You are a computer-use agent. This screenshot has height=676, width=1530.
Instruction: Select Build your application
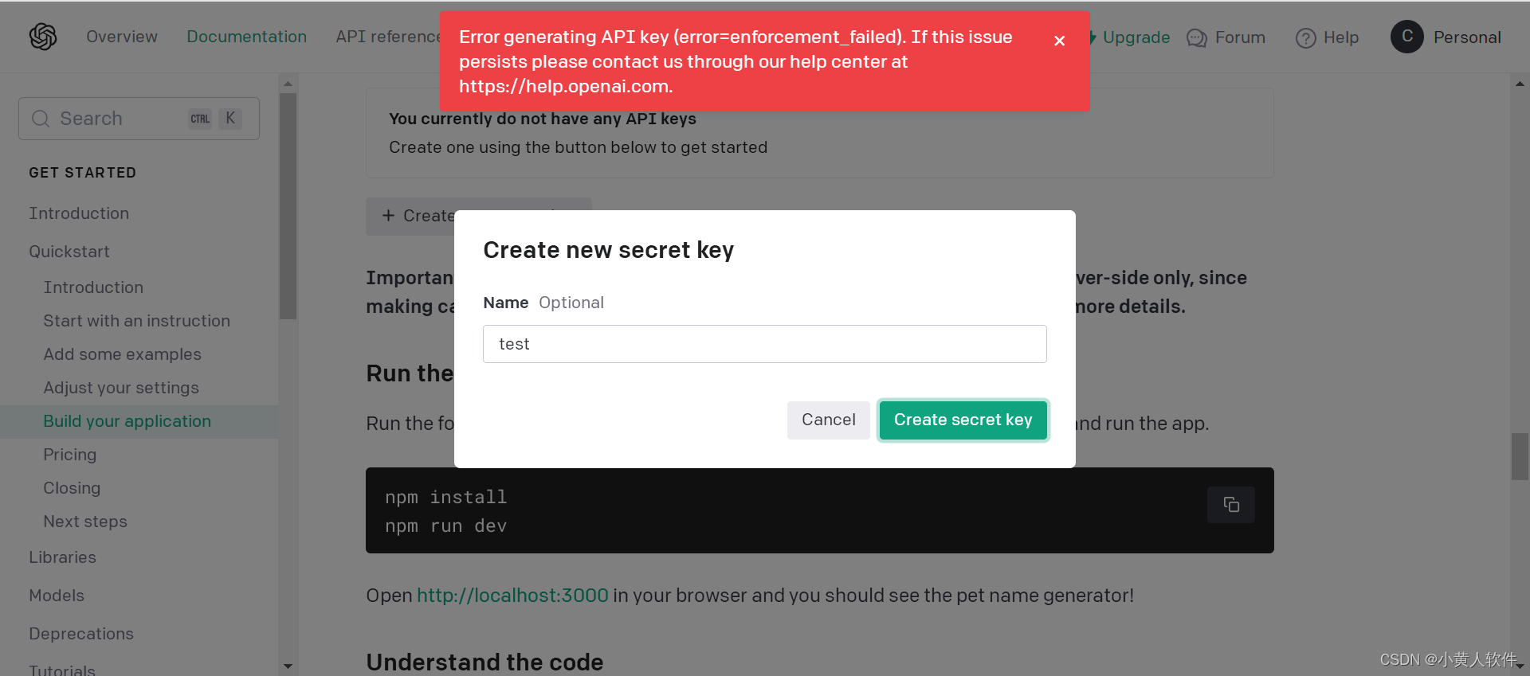pos(127,421)
